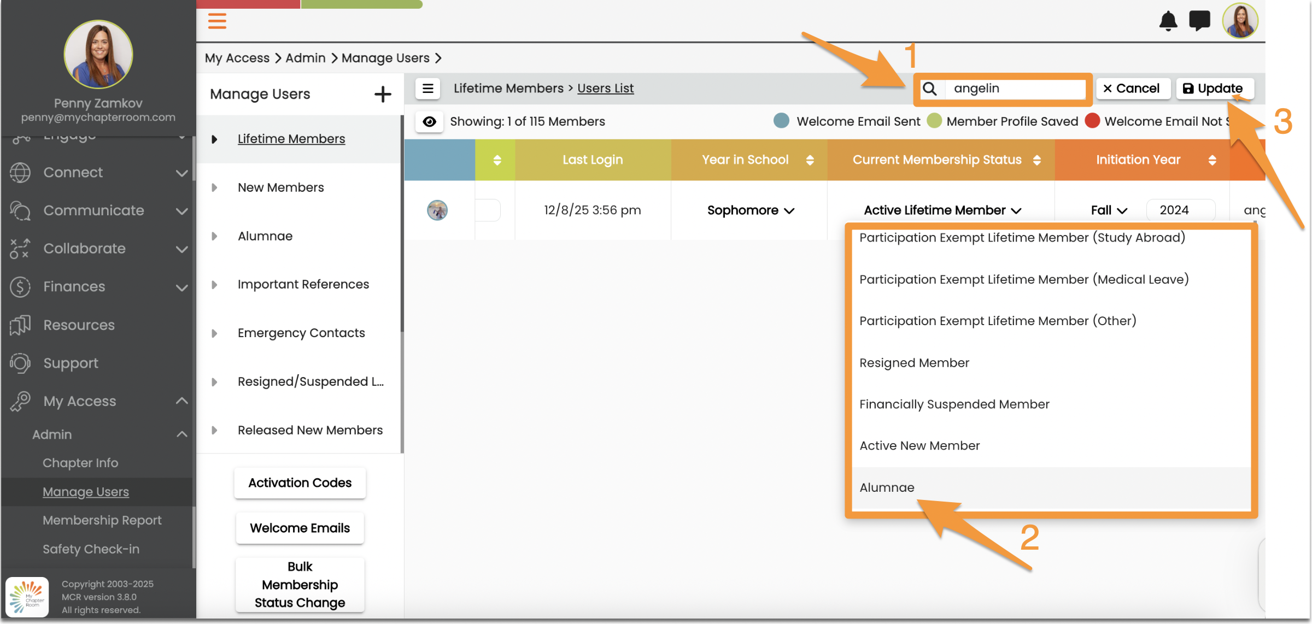Click the plus icon beside Manage Users
The width and height of the screenshot is (1312, 624).
pyautogui.click(x=383, y=94)
